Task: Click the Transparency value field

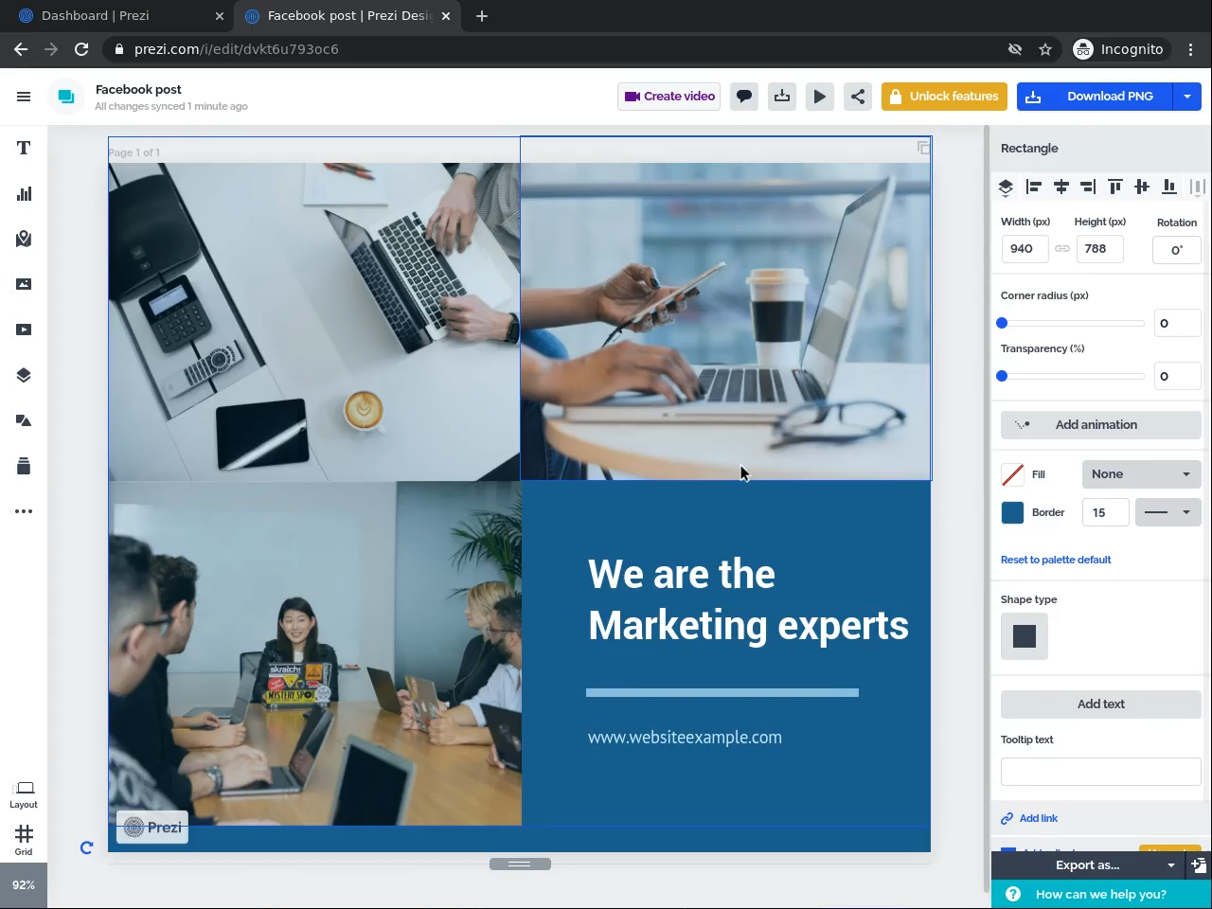Action: [x=1177, y=376]
